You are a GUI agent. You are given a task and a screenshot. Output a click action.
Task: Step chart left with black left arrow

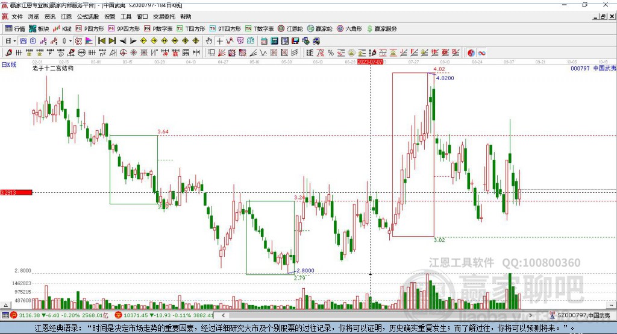(x=123, y=40)
